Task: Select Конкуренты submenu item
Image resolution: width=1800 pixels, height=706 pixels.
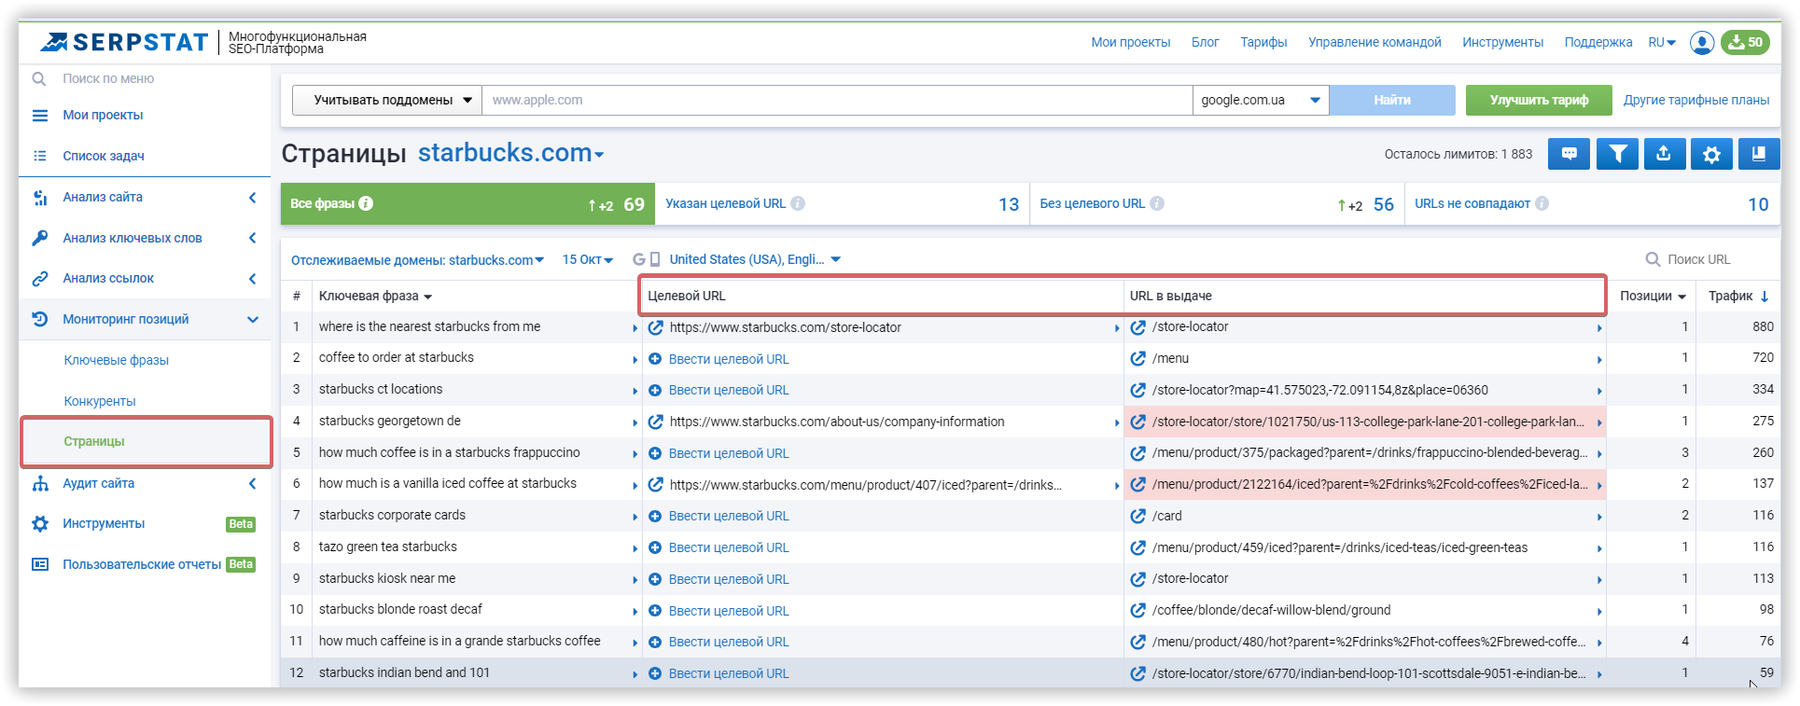Action: coord(100,401)
